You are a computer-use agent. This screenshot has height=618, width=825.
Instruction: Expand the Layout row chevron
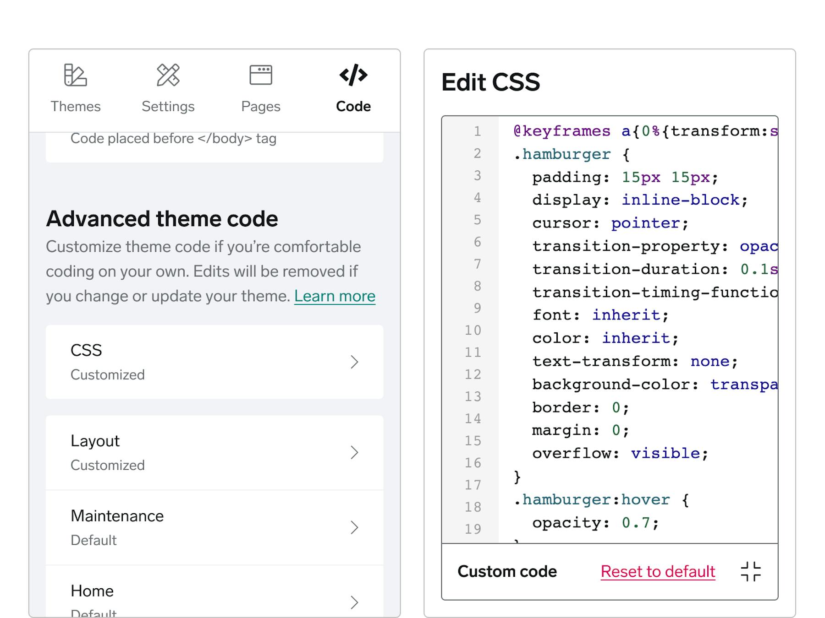354,453
